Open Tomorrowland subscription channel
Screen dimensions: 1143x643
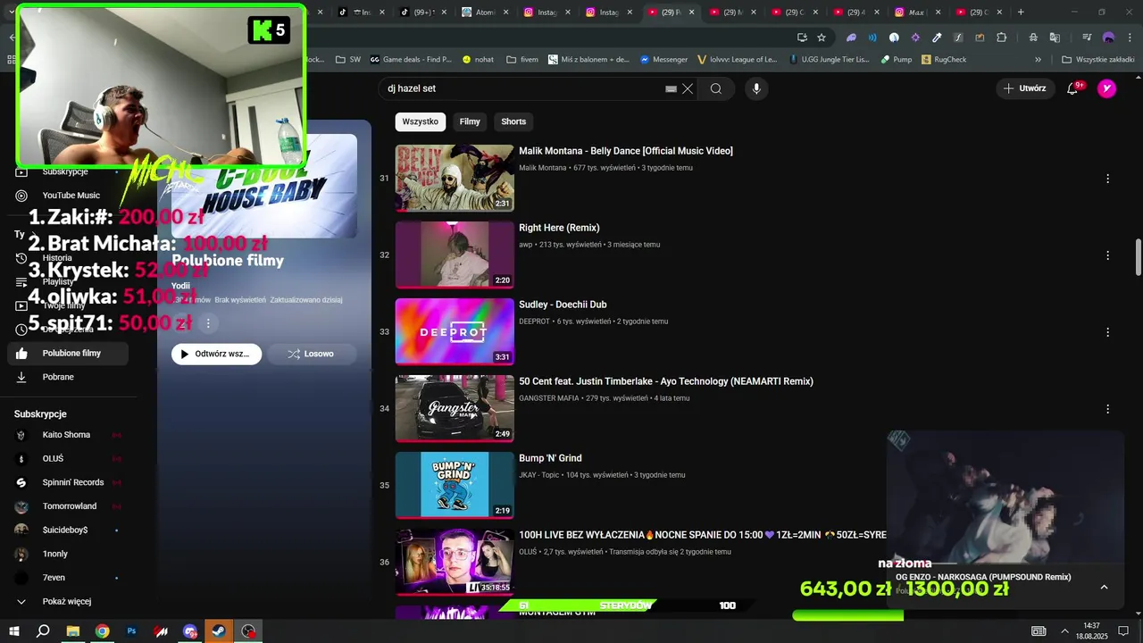click(x=68, y=506)
